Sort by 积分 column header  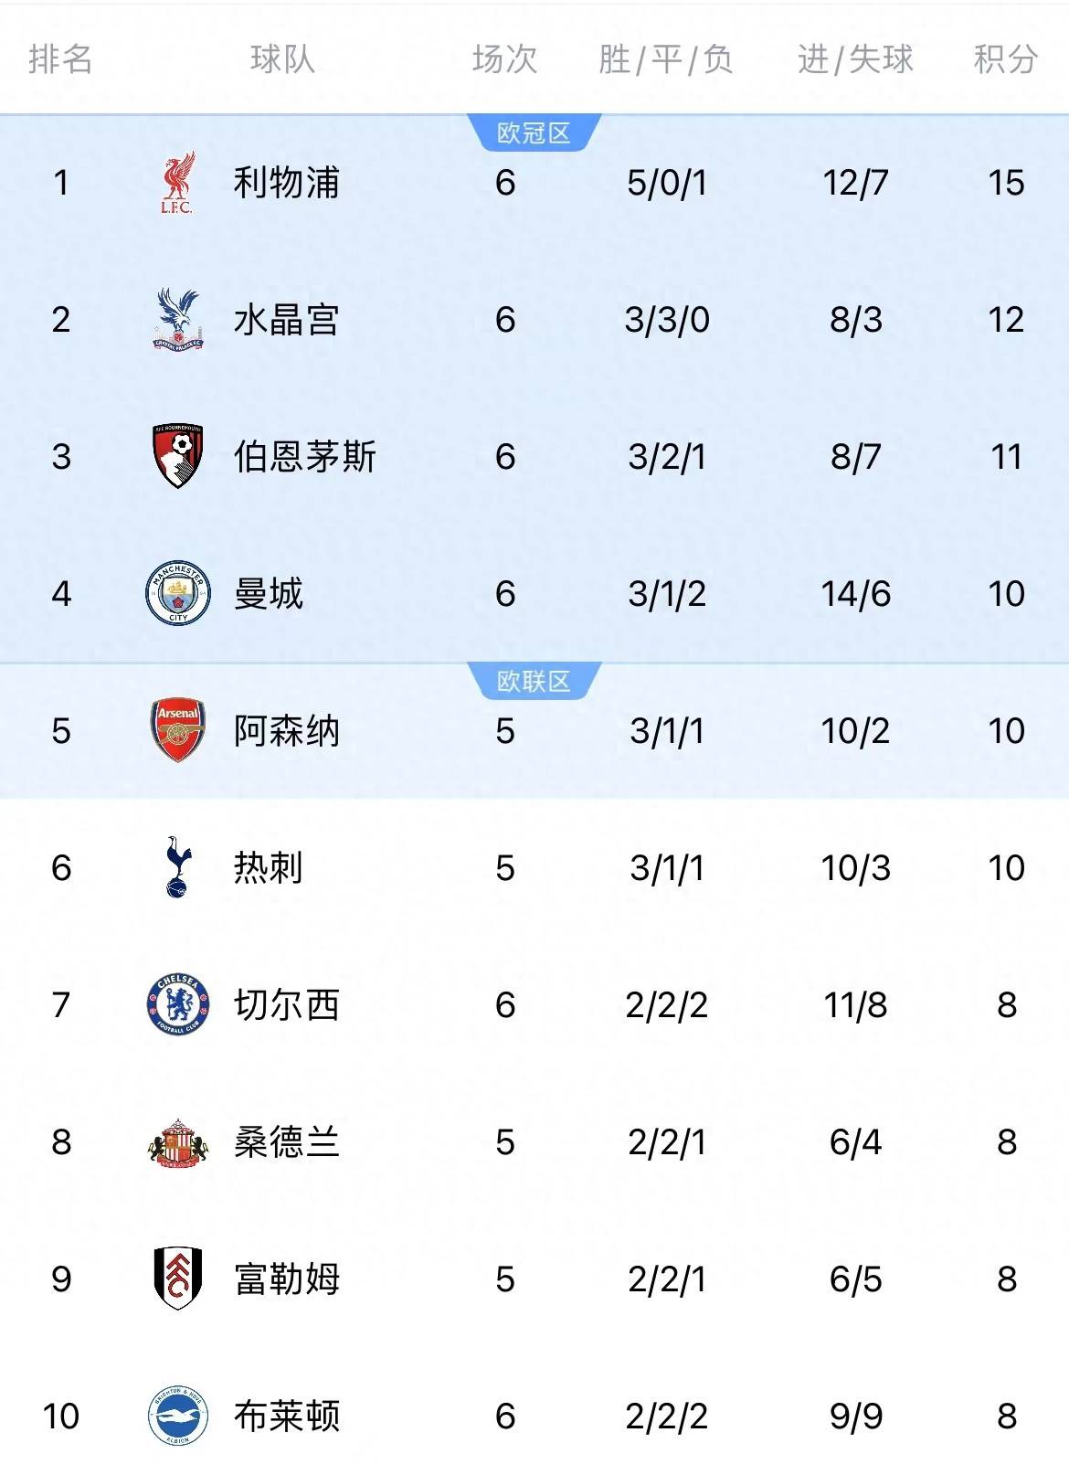click(x=1005, y=59)
